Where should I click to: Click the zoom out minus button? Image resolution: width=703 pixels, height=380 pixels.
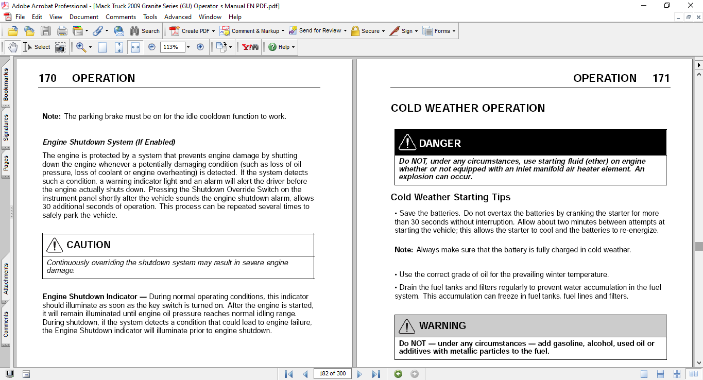[x=151, y=47]
